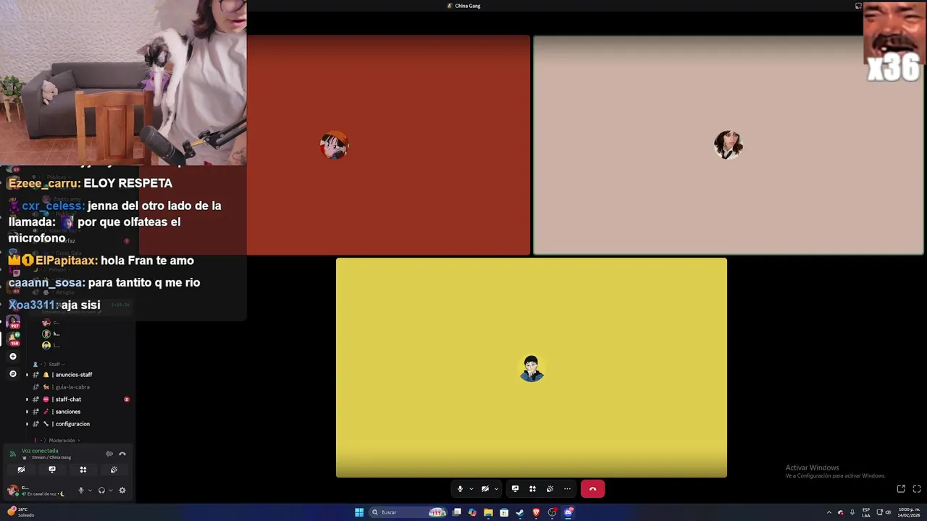Screen dimensions: 927x521
Task: Open camera options arrow in call bar
Action: tap(496, 489)
